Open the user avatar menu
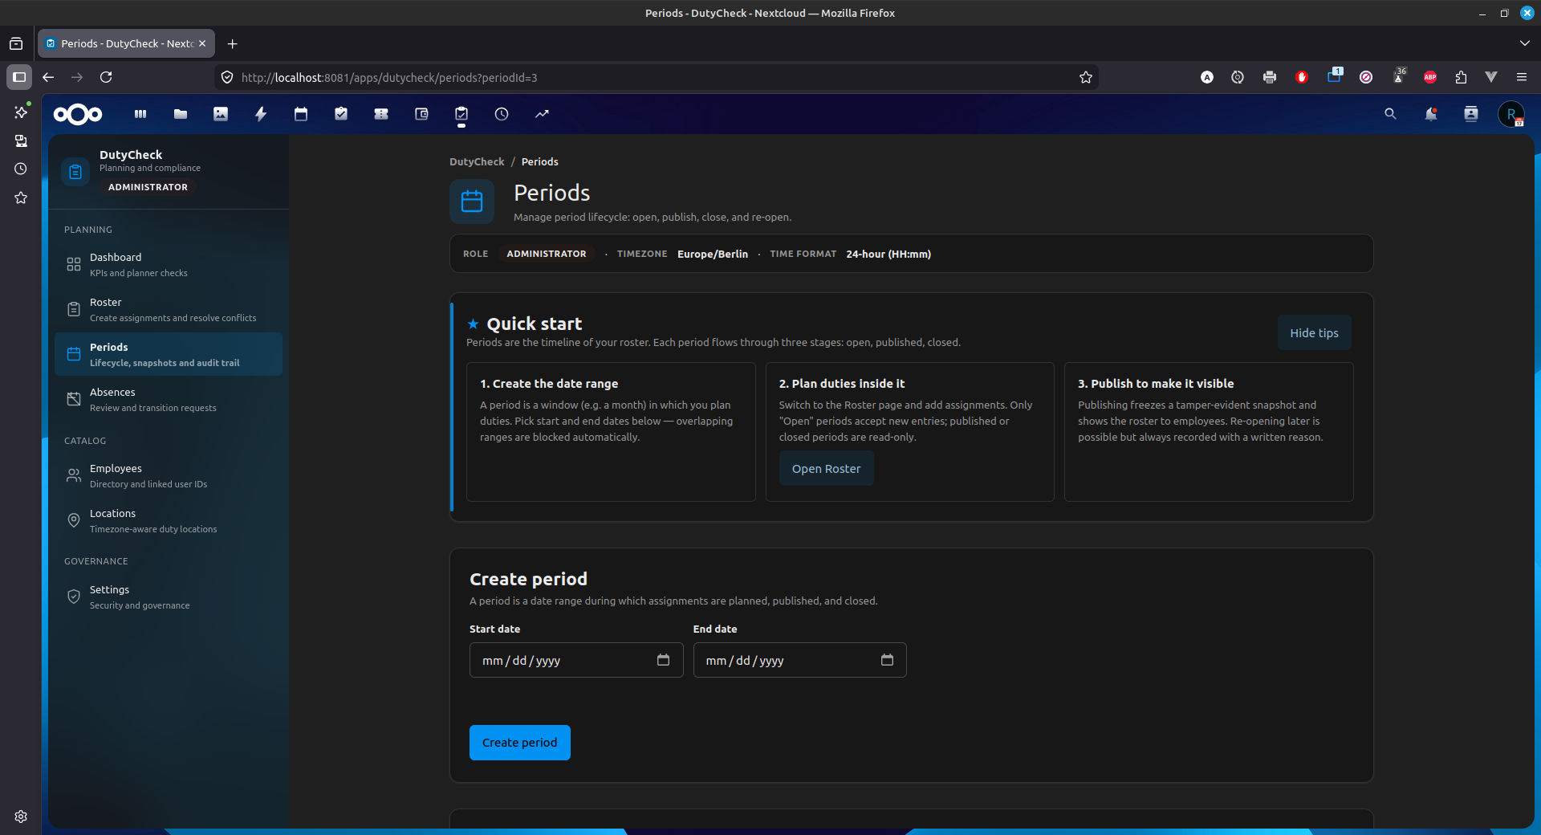 (x=1511, y=114)
